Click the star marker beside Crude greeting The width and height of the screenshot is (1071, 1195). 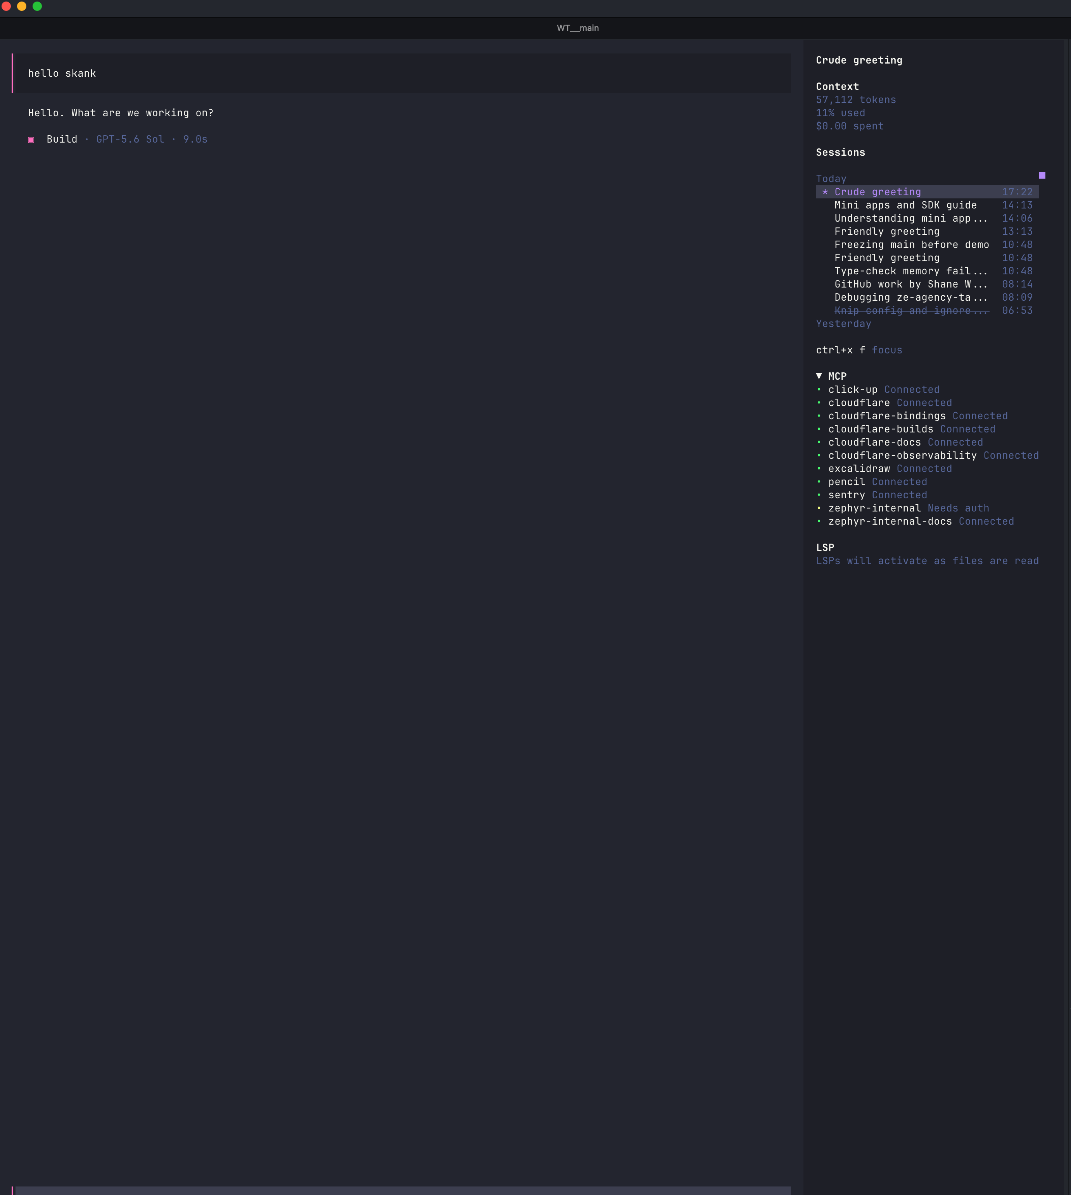click(825, 192)
